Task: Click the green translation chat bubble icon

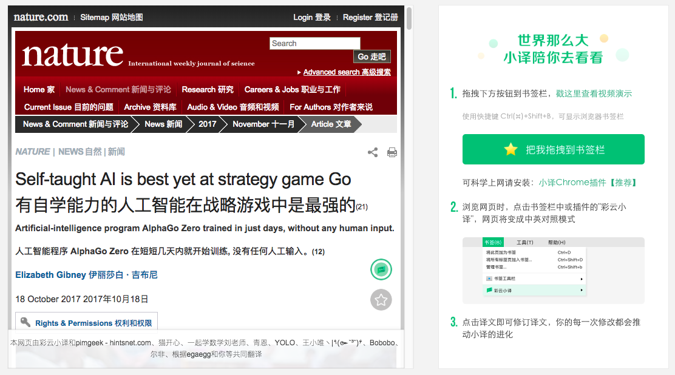Action: pyautogui.click(x=381, y=269)
